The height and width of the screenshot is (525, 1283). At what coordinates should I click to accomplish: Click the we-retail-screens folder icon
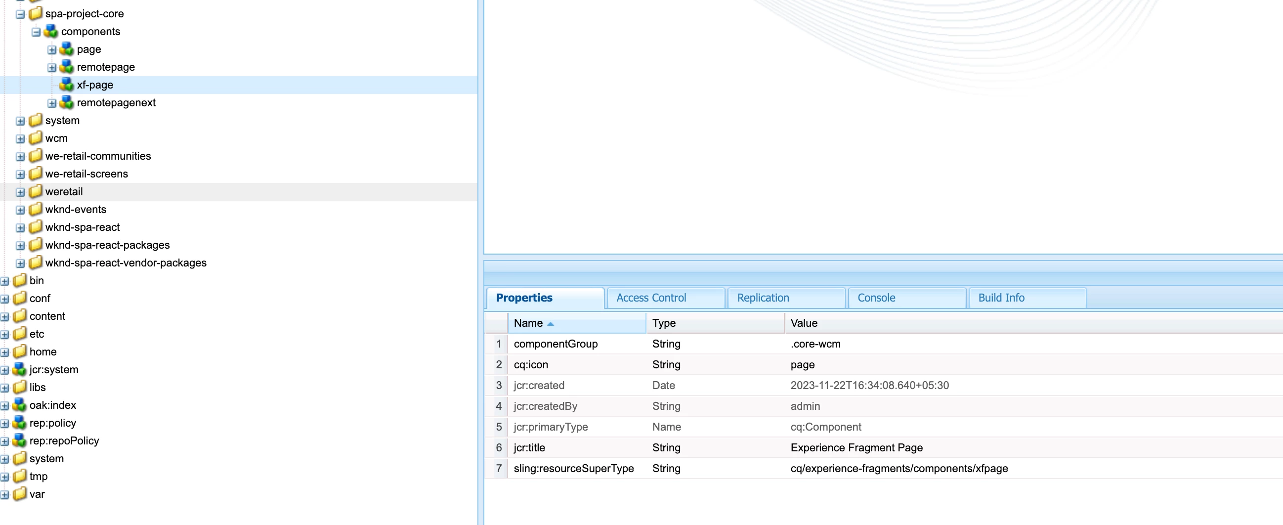pos(36,174)
